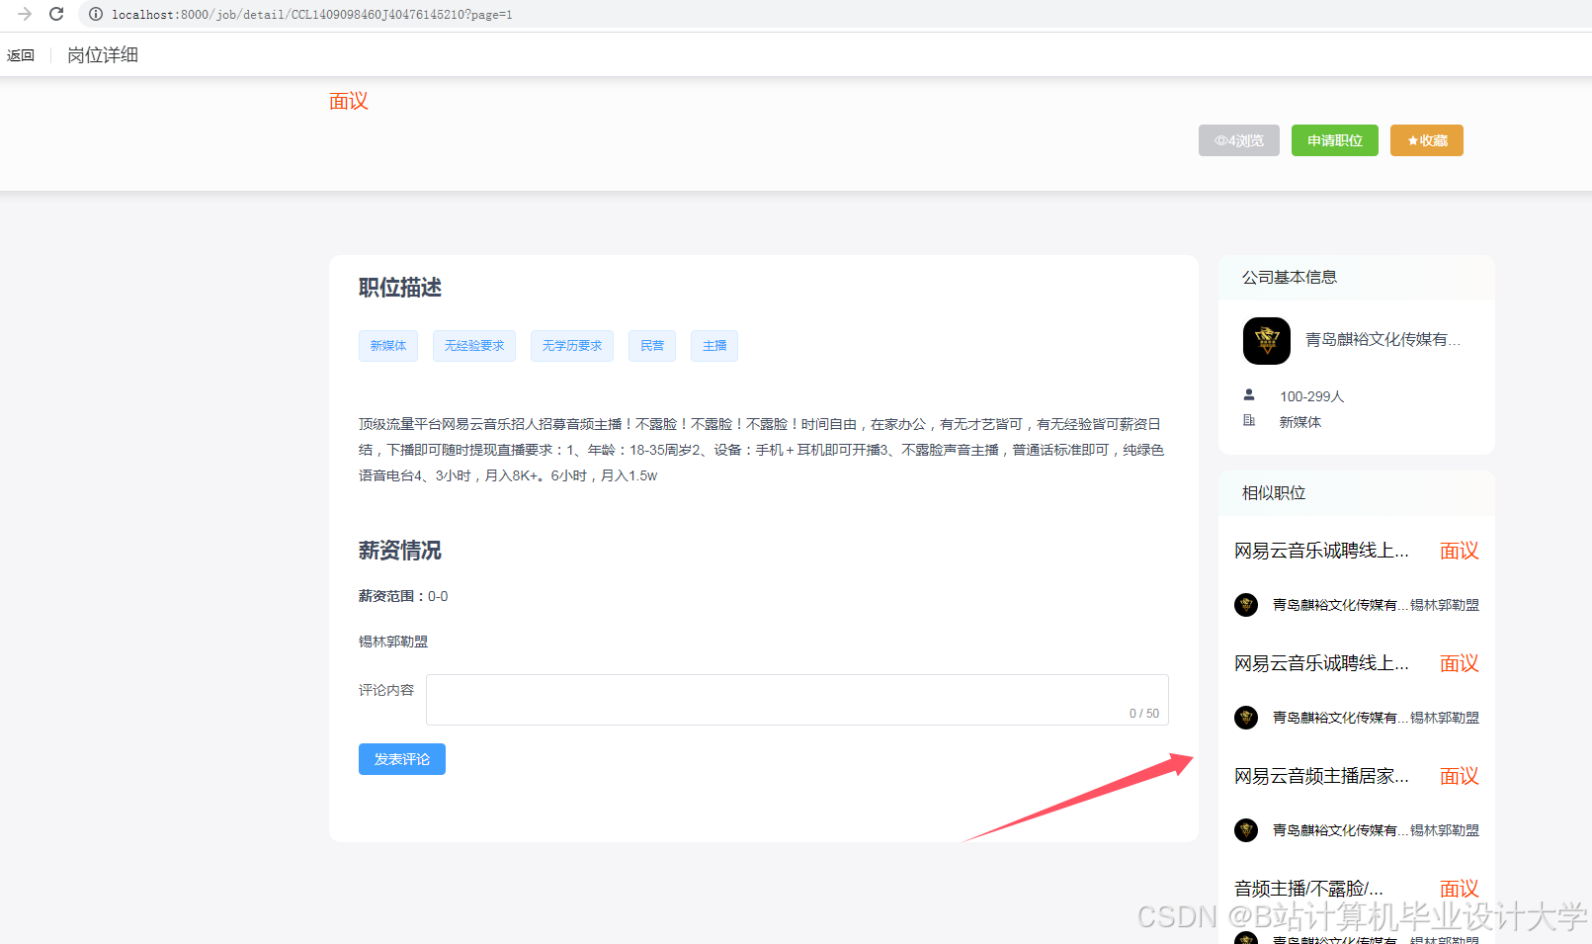This screenshot has height=944, width=1592.
Task: Open second 网易云音乐诚聘线上... similar job
Action: [1321, 663]
